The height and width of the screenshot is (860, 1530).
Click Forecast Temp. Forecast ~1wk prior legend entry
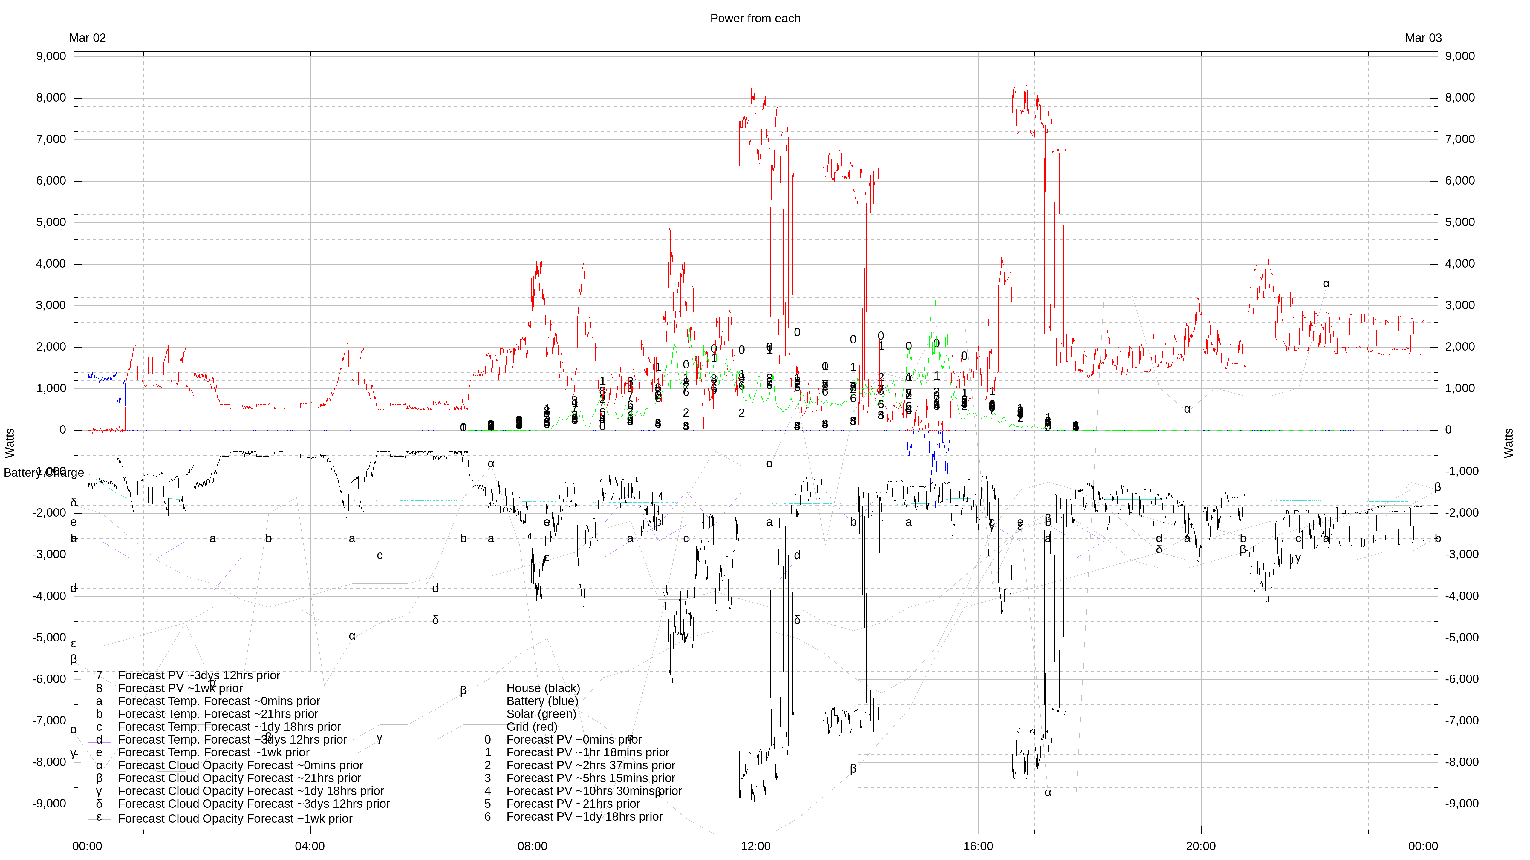tap(213, 752)
